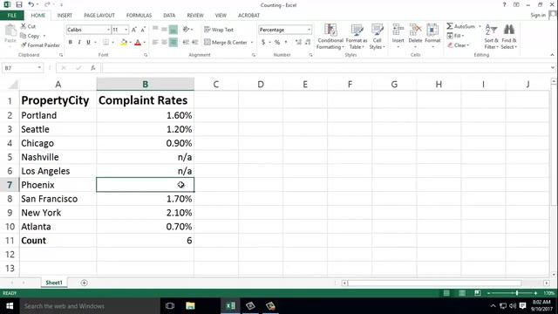Open Conditional Formatting menu
The height and width of the screenshot is (314, 558).
[x=330, y=37]
